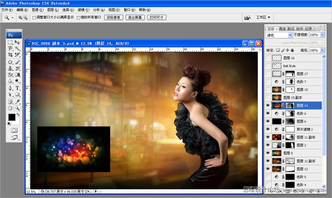Select the History Brush tool
Viewport: 332px width, 198px height.
click(17, 68)
